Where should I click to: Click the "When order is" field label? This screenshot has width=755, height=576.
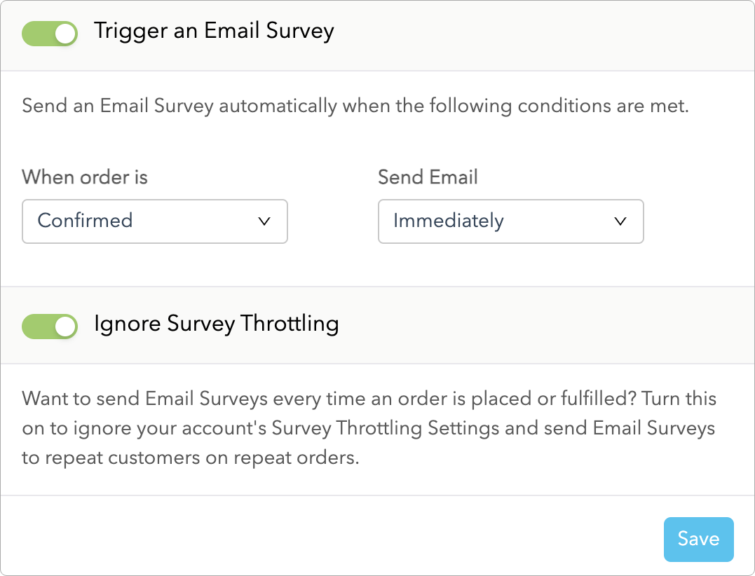pos(85,177)
